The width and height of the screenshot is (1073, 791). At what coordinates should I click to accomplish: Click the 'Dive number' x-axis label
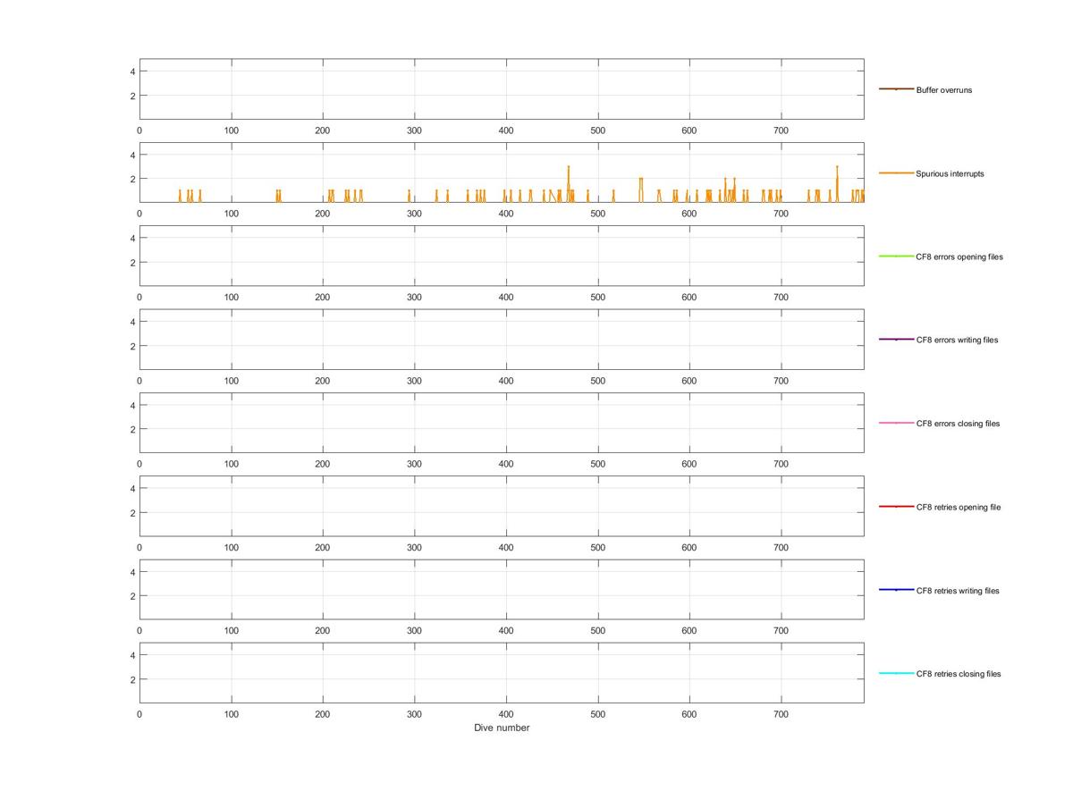pyautogui.click(x=502, y=728)
